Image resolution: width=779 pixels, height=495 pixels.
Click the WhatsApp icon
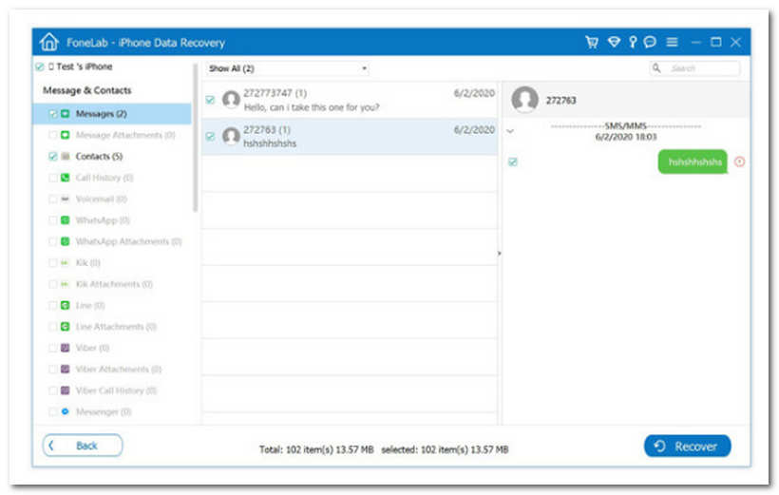point(66,220)
